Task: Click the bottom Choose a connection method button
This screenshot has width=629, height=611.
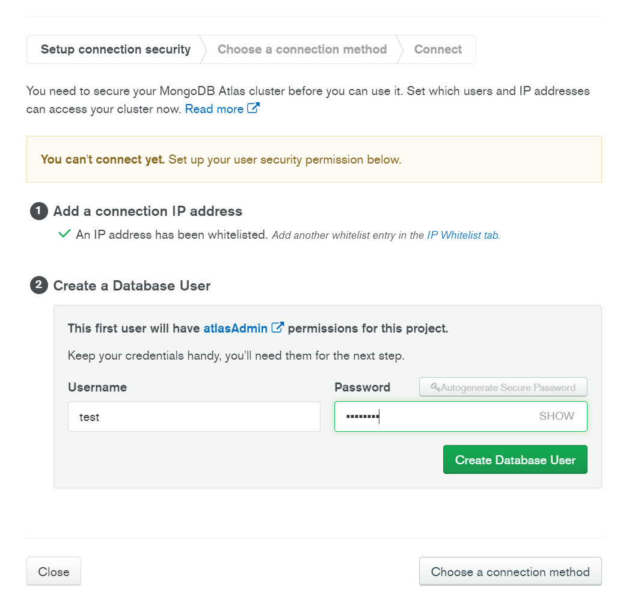Action: [x=510, y=572]
